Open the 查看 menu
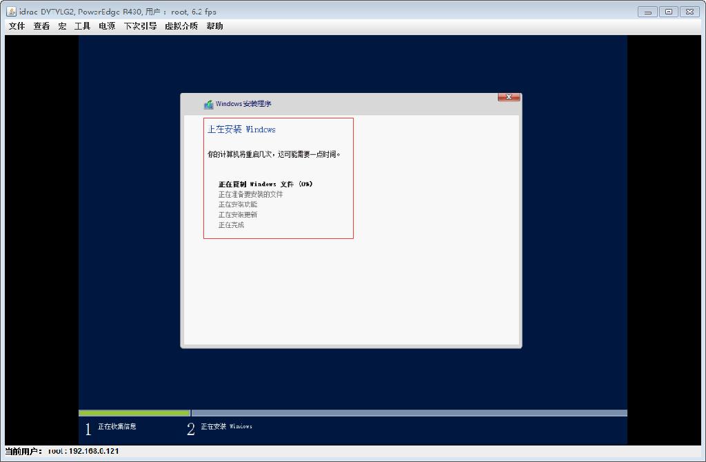This screenshot has height=462, width=706. (x=41, y=25)
